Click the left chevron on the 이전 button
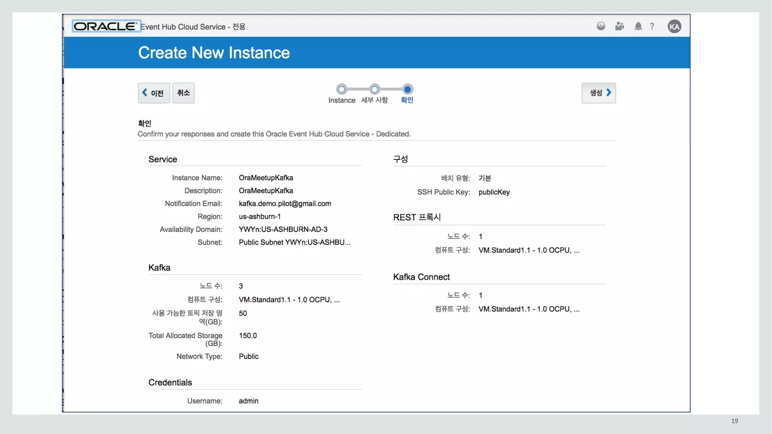Image resolution: width=772 pixels, height=434 pixels. pyautogui.click(x=145, y=92)
